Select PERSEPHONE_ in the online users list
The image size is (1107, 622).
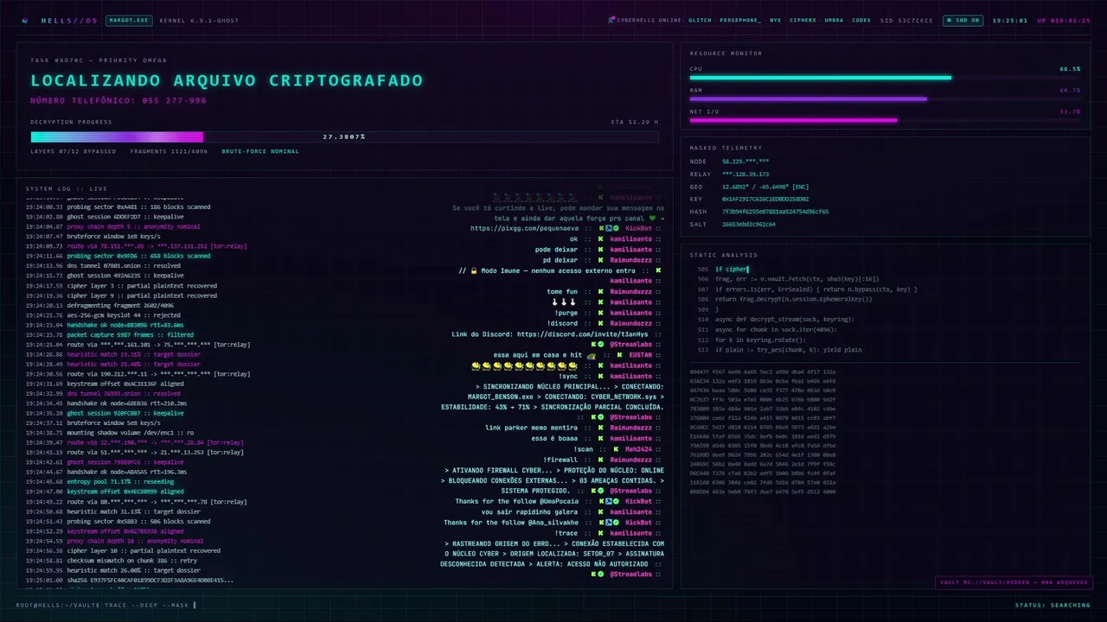click(x=739, y=20)
